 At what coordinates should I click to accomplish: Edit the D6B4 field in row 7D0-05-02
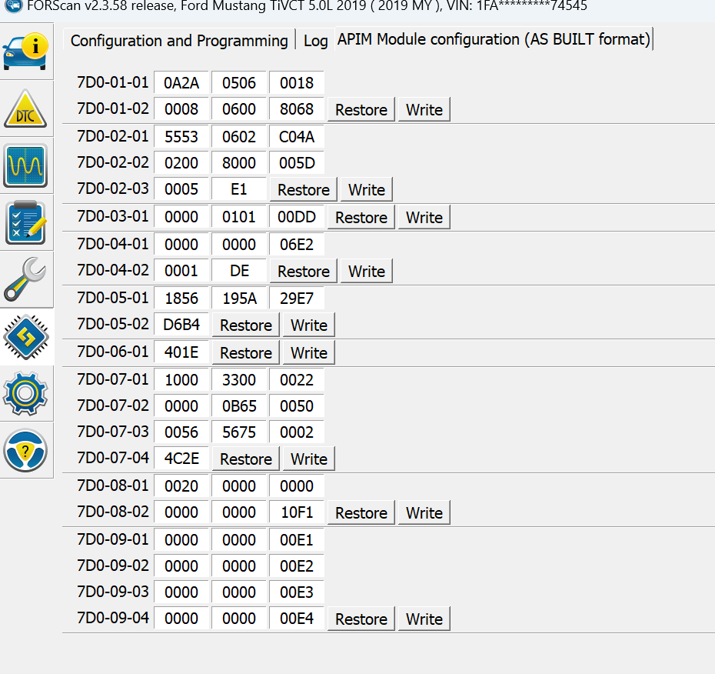(181, 325)
